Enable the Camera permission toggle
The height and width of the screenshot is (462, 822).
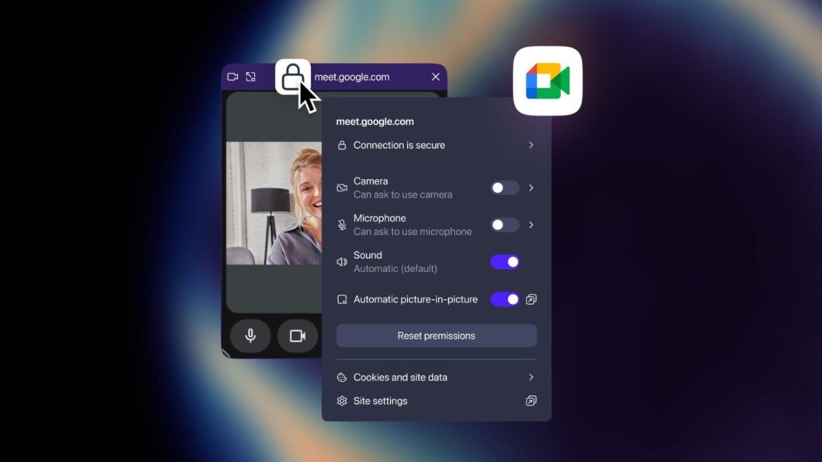tap(505, 188)
